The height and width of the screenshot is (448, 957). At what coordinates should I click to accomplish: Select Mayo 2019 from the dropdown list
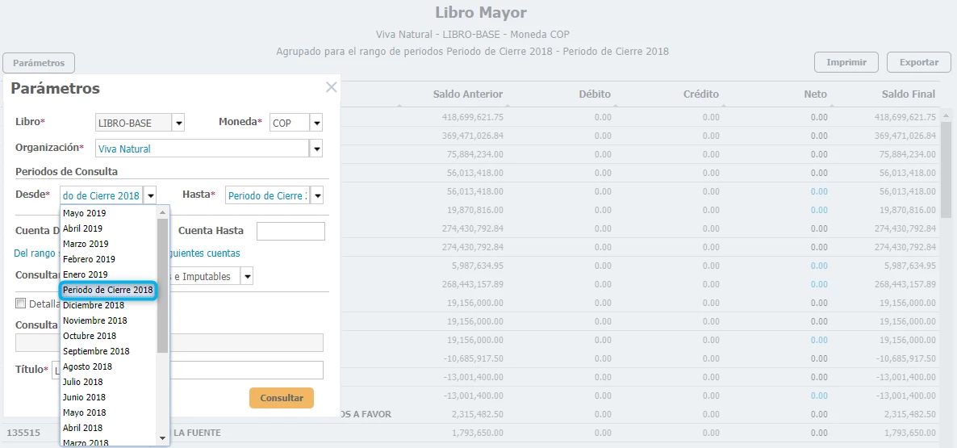(x=85, y=213)
